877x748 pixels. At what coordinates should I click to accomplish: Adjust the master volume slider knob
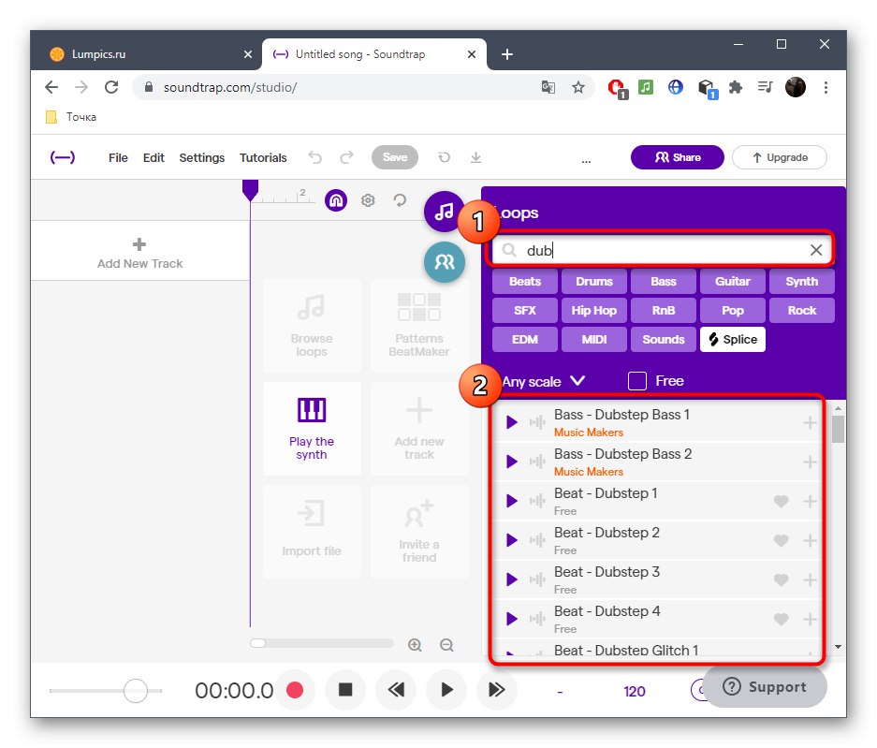(136, 691)
